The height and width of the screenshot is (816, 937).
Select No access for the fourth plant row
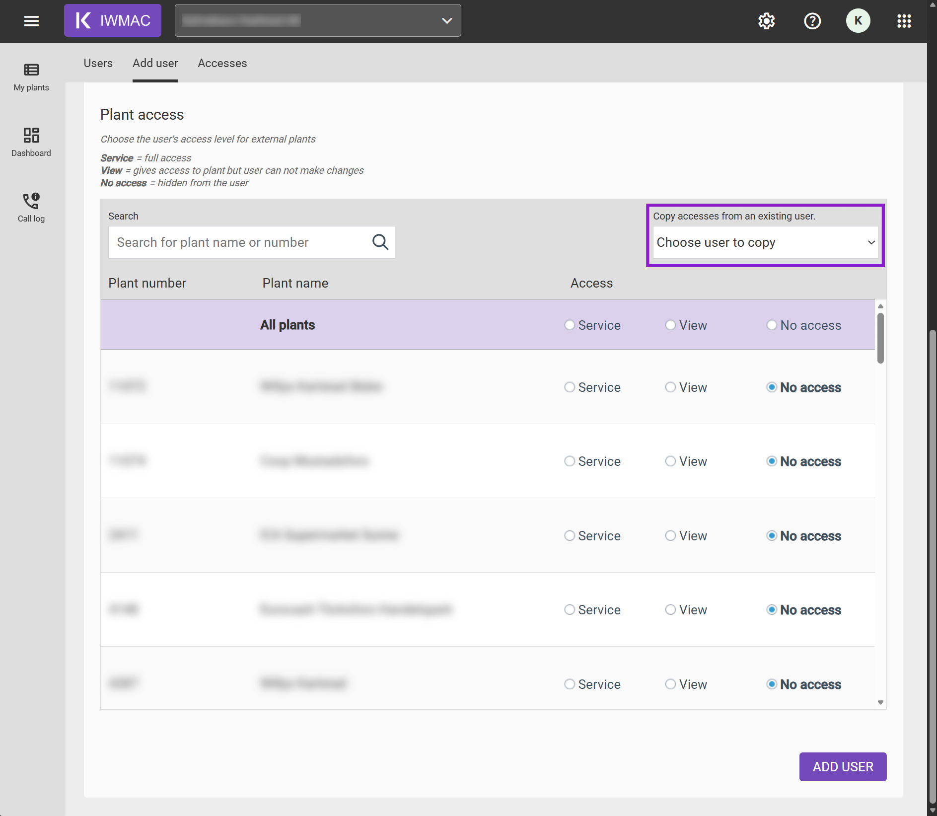click(772, 609)
